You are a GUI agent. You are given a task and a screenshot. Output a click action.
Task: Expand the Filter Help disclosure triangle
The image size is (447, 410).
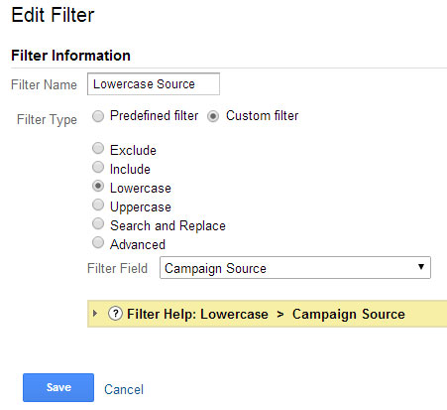click(95, 314)
